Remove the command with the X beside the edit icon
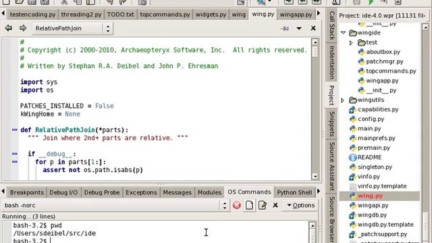The height and width of the screenshot is (243, 432). pyautogui.click(x=275, y=205)
